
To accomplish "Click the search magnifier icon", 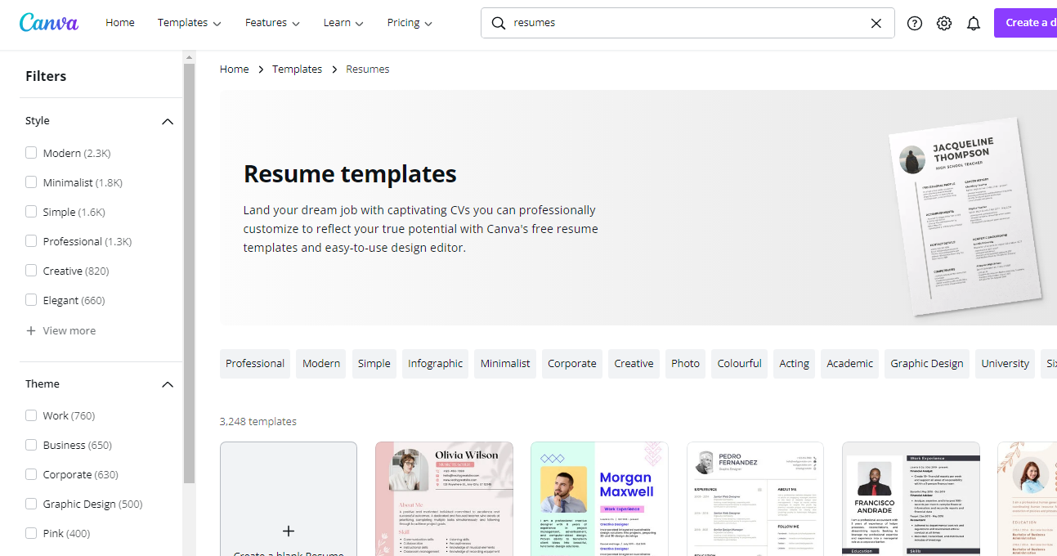I will [x=498, y=23].
